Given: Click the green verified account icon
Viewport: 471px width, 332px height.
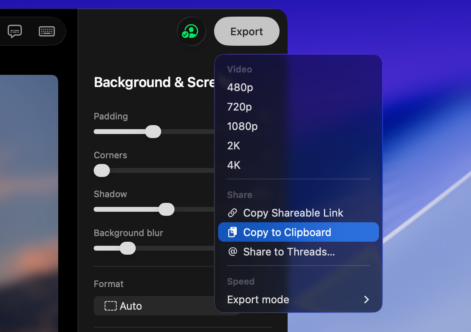Looking at the screenshot, I should click(x=191, y=31).
